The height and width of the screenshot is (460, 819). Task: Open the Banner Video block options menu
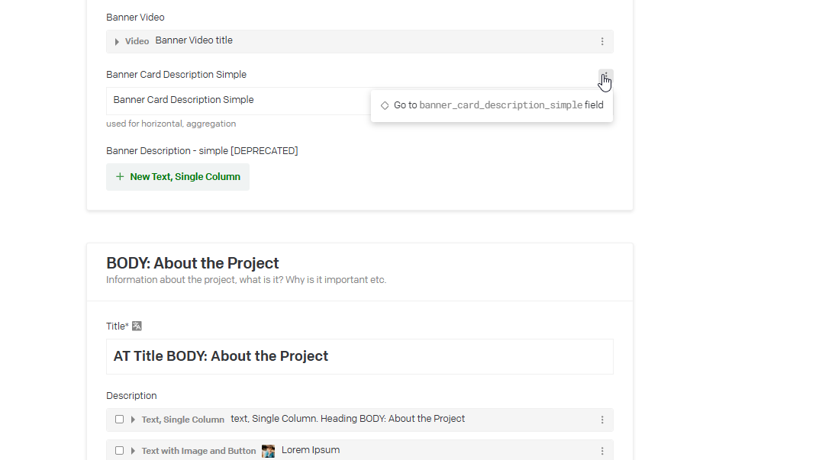tap(602, 42)
